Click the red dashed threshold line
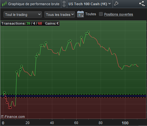 pos(73,98)
